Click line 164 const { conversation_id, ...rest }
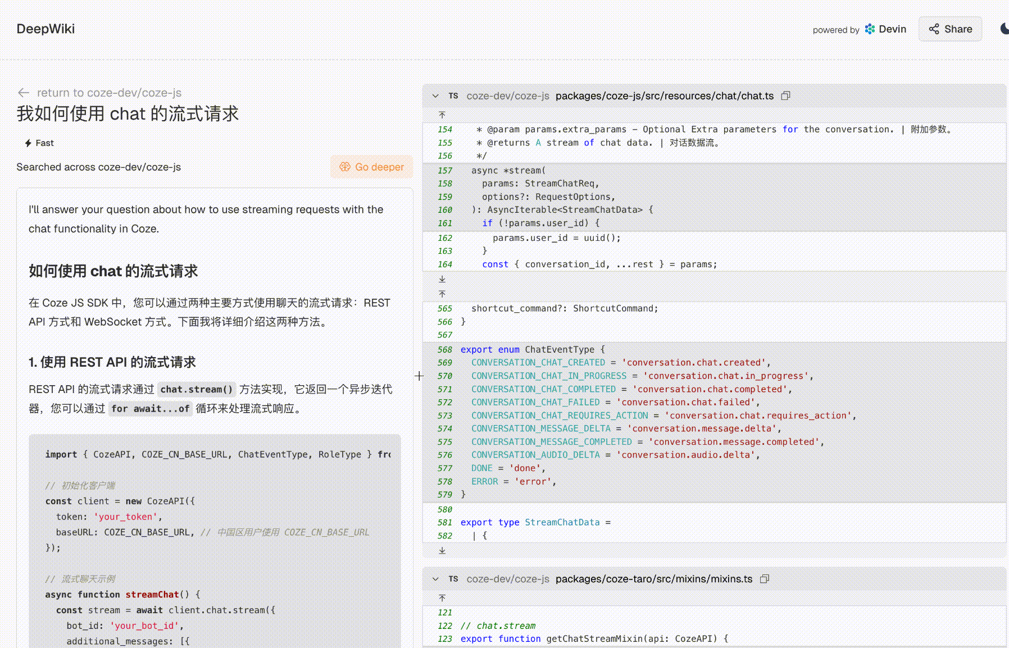Viewport: 1009px width, 648px height. tap(599, 264)
